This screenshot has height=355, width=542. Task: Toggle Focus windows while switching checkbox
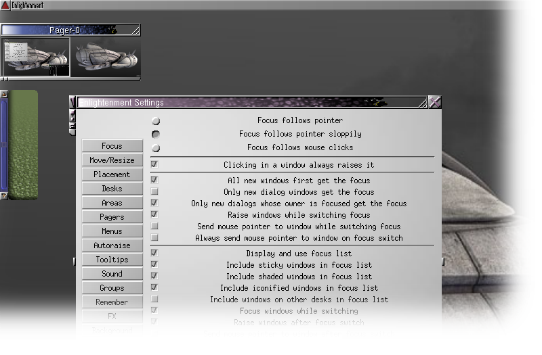click(x=154, y=310)
